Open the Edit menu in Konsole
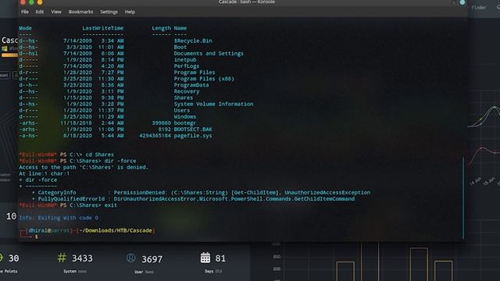The image size is (500, 281). point(40,12)
